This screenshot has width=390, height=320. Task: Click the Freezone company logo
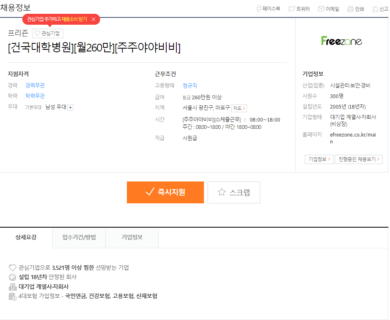pyautogui.click(x=341, y=41)
